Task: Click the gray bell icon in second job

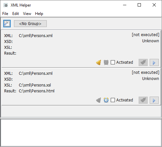Action: tap(99, 100)
